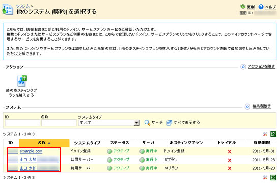The width and height of the screenshot is (280, 184).
Task: Click red X trial icon in example.com row
Action: [x=230, y=152]
